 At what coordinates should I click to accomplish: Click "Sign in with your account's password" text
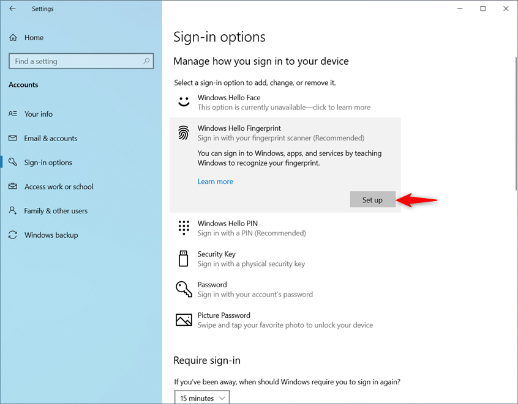255,295
